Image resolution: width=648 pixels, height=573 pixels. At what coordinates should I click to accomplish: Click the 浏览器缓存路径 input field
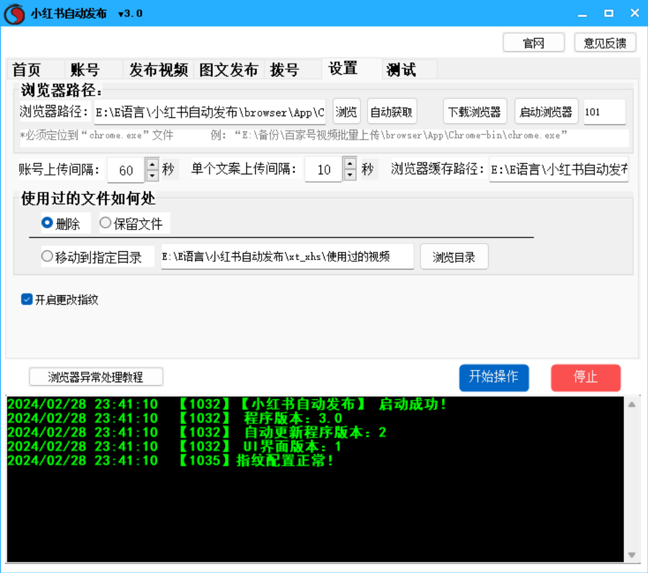(559, 169)
